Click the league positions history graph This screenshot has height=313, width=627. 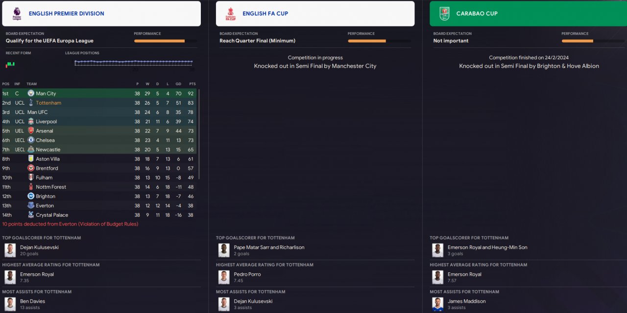tap(134, 63)
